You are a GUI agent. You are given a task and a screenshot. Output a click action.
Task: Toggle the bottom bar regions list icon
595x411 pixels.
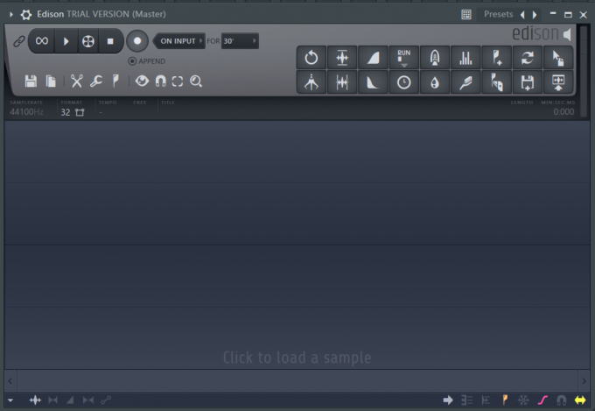(x=466, y=400)
